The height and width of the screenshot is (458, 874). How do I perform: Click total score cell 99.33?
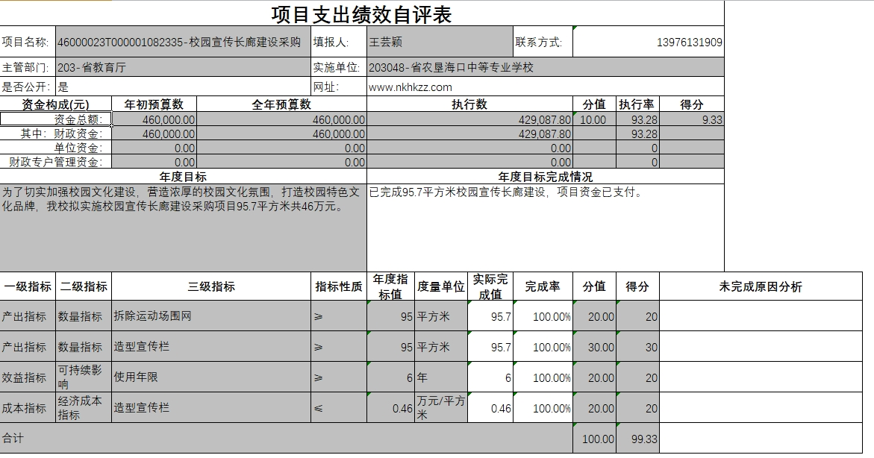(x=637, y=438)
